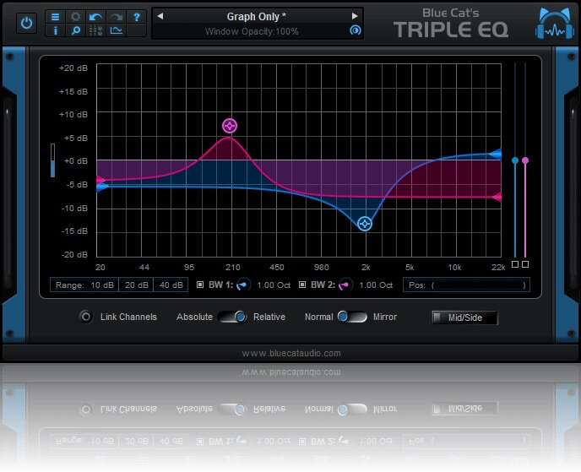Click the Pos readout field
The width and height of the screenshot is (581, 472).
pos(466,285)
